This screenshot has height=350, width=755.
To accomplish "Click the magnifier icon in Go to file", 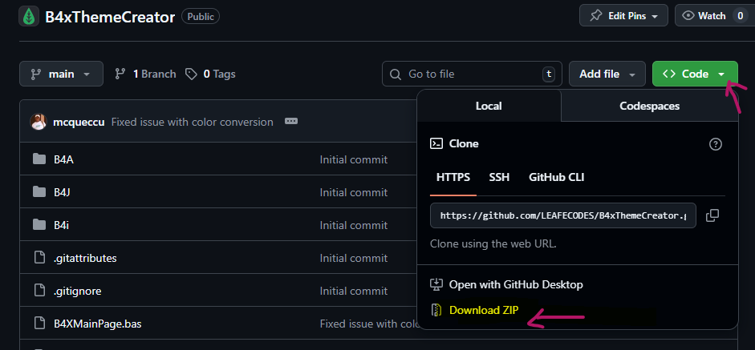I will pyautogui.click(x=396, y=74).
